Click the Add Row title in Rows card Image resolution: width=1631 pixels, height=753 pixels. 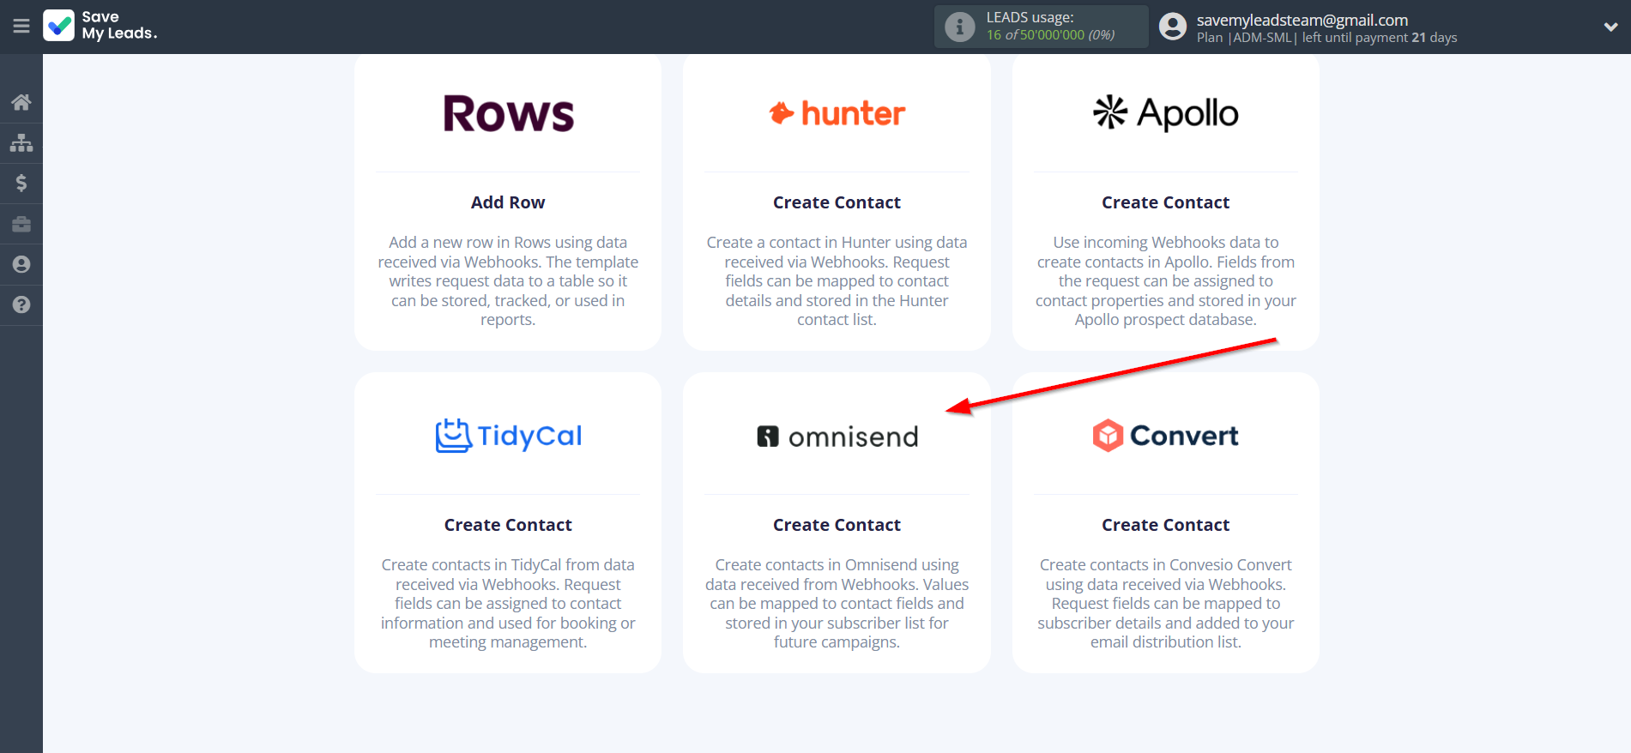point(508,202)
